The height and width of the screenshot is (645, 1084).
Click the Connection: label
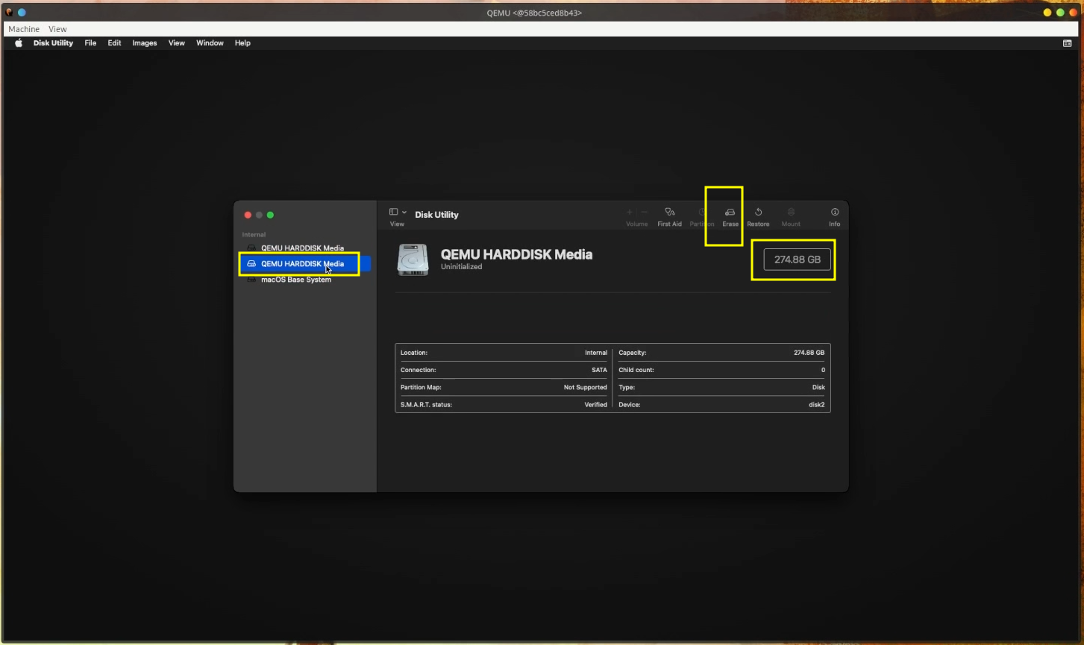(418, 370)
